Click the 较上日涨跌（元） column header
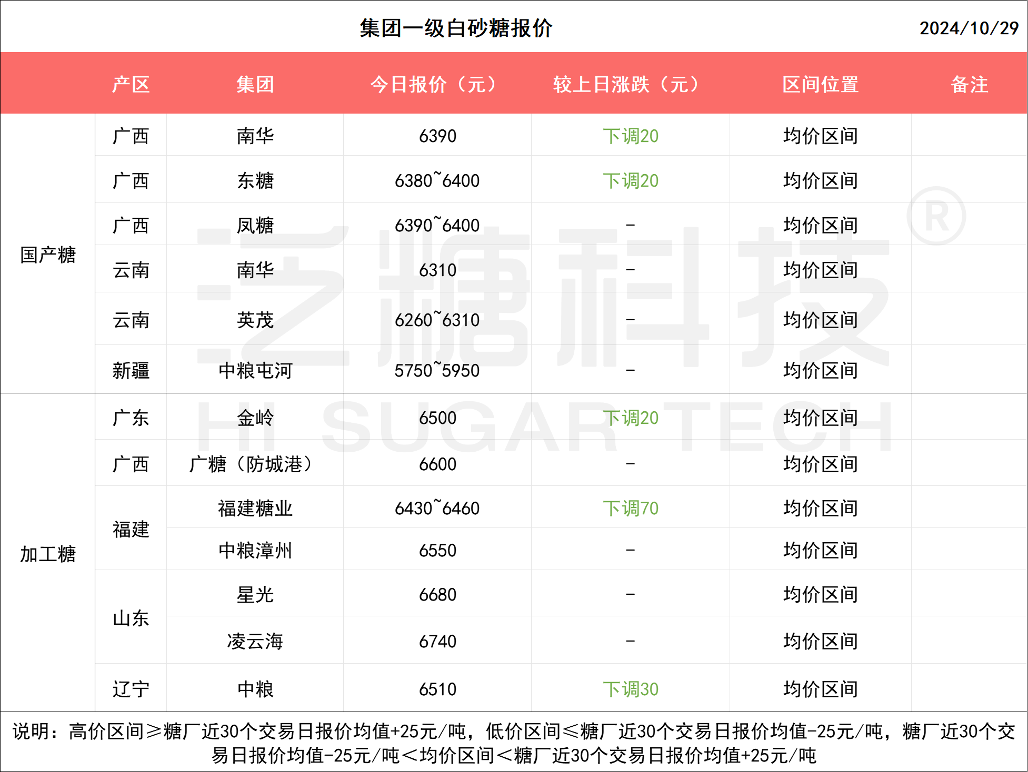This screenshot has width=1028, height=772. 630,84
